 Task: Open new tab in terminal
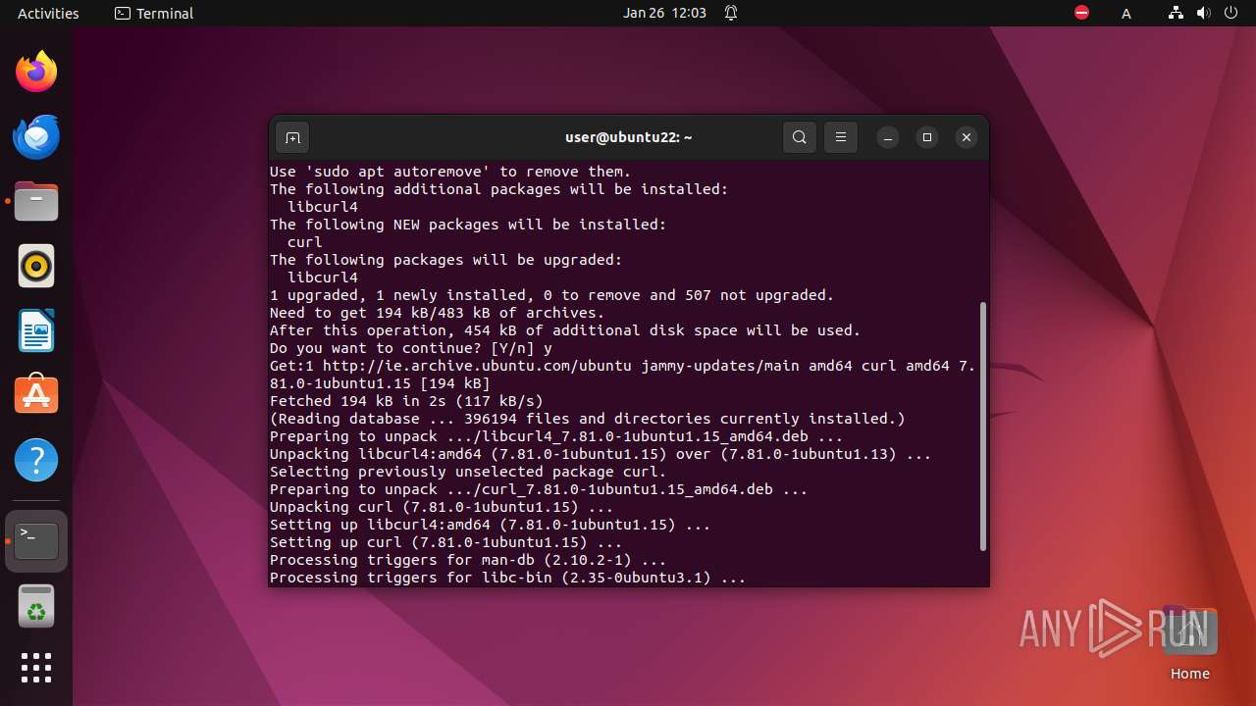point(292,137)
